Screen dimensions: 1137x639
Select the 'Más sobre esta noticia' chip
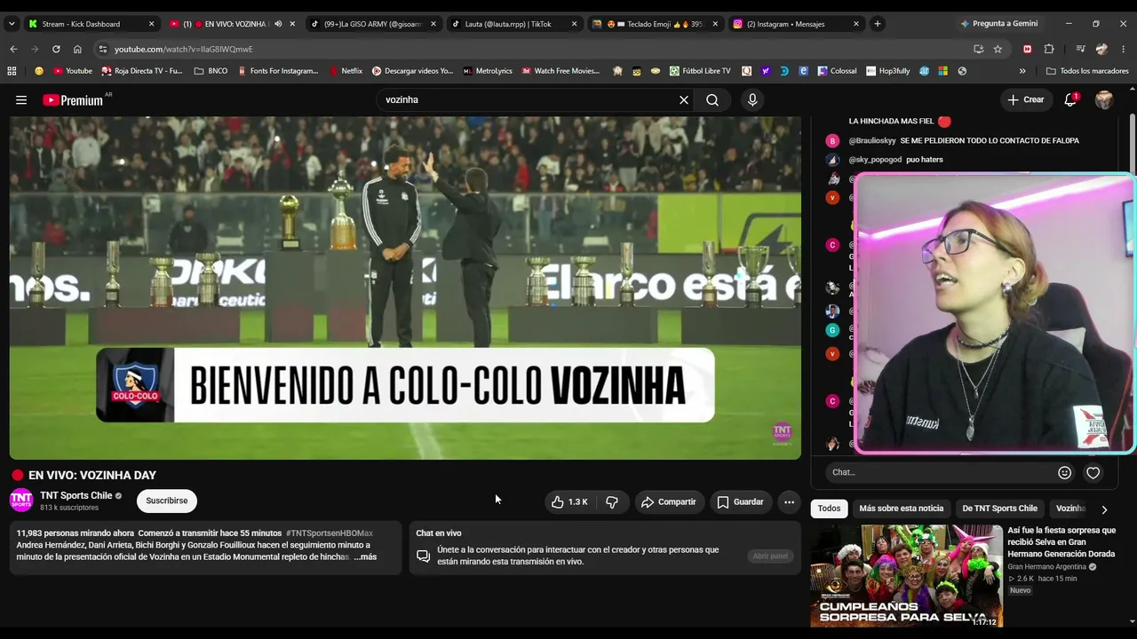(902, 509)
